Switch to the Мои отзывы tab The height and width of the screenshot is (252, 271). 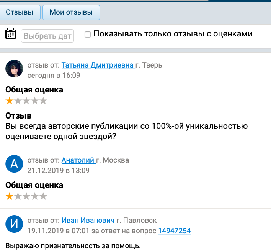click(x=71, y=12)
